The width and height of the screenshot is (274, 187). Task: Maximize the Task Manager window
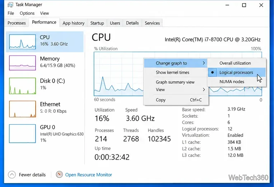point(244,5)
